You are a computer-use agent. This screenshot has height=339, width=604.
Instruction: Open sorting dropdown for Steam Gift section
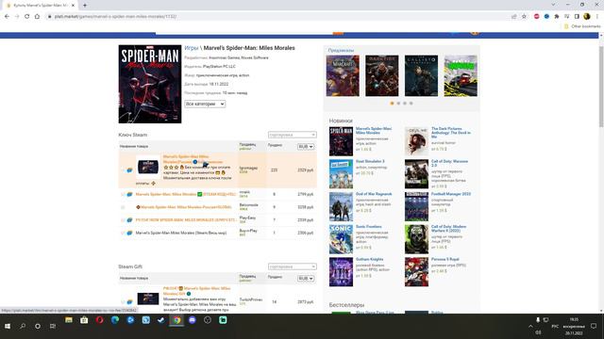(292, 266)
